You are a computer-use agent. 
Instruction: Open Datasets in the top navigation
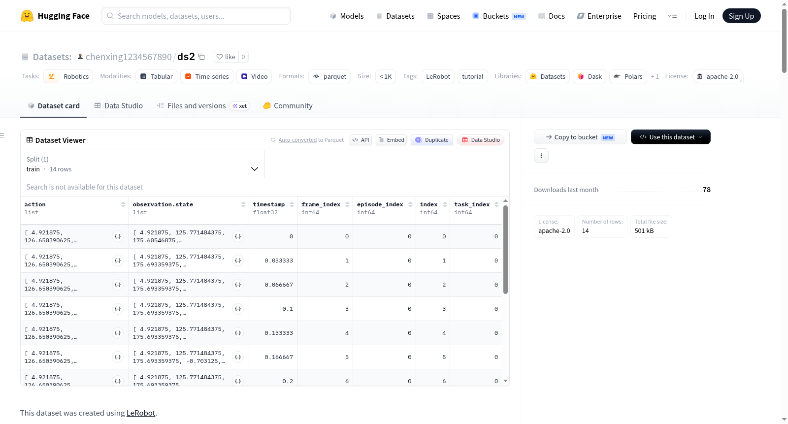395,16
